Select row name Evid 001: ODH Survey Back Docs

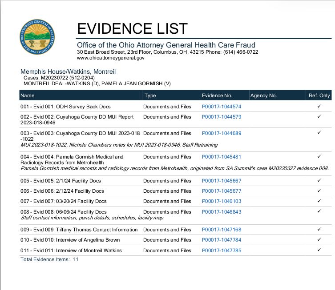click(x=65, y=107)
